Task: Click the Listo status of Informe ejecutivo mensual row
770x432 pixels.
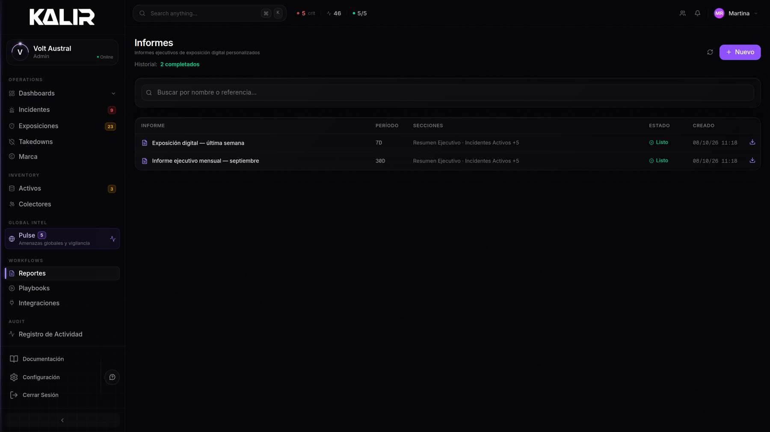Action: [658, 161]
